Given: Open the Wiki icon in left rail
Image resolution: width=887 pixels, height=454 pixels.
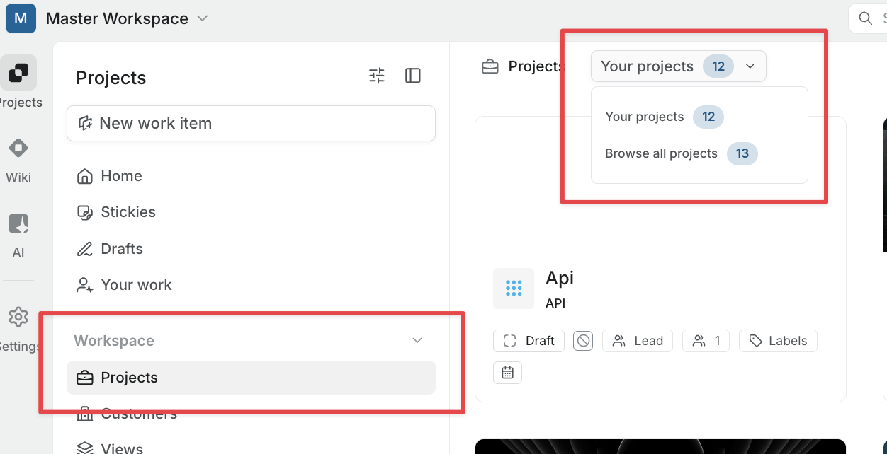Looking at the screenshot, I should [x=18, y=148].
